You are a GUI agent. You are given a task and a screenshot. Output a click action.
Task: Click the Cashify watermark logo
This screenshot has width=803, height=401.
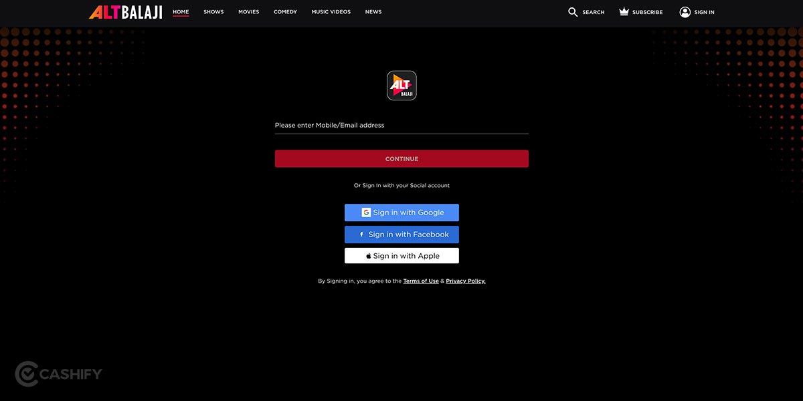[59, 374]
